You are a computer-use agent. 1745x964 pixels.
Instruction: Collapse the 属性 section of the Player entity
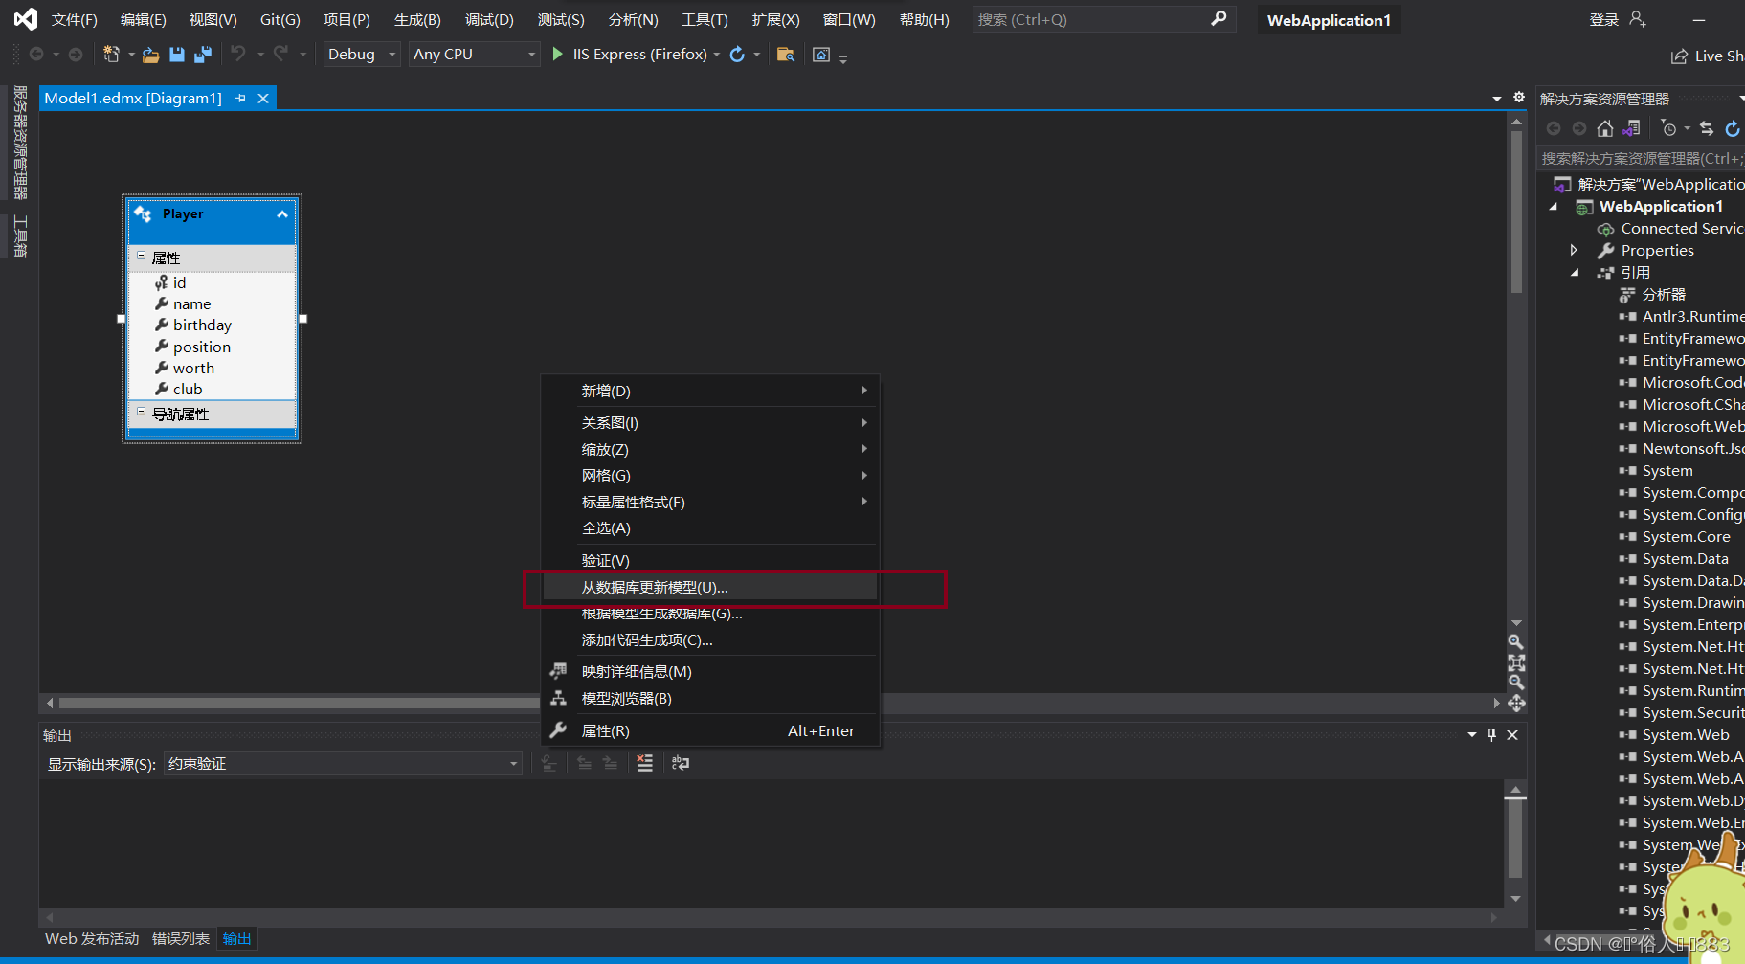[x=142, y=258]
